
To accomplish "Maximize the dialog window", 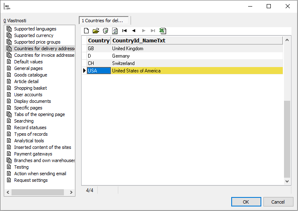I will 269,6.
